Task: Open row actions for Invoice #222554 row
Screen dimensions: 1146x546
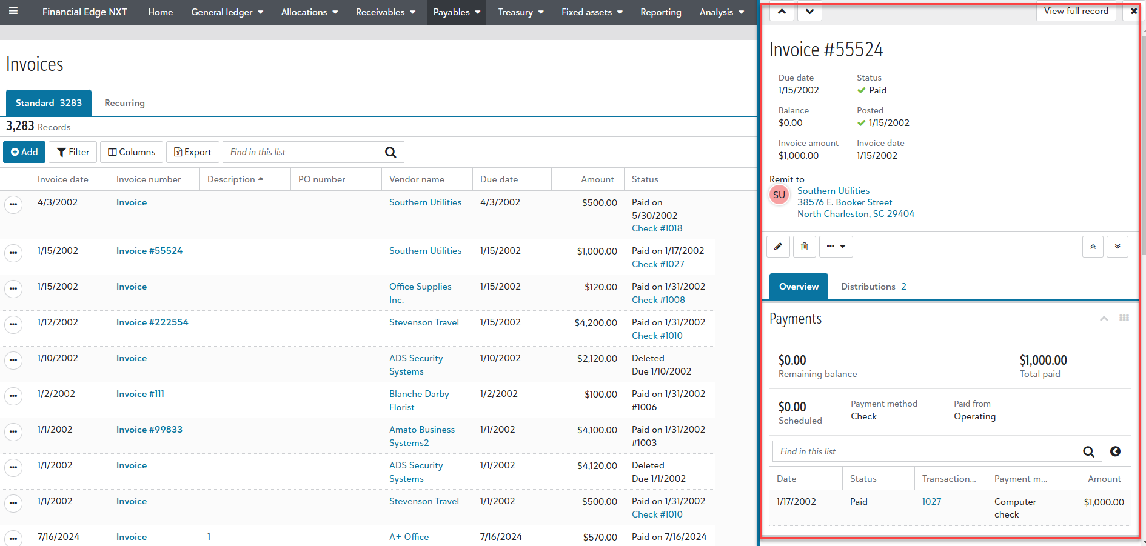Action: (x=13, y=324)
